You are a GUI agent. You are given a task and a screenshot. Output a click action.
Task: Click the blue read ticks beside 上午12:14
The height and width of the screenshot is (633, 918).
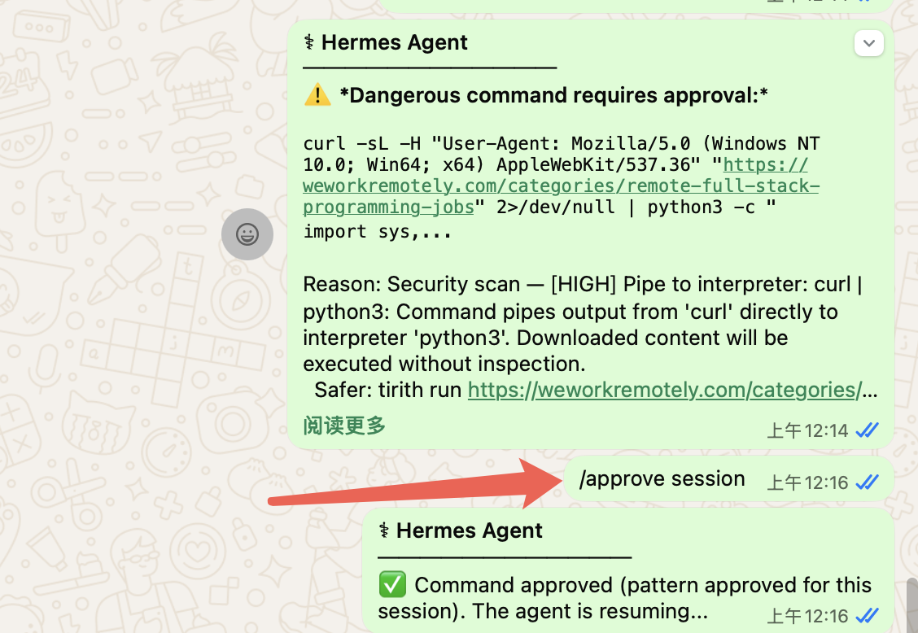867,430
